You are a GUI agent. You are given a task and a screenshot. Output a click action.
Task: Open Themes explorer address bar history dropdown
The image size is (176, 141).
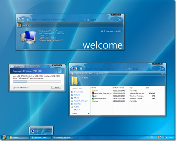point(126,69)
